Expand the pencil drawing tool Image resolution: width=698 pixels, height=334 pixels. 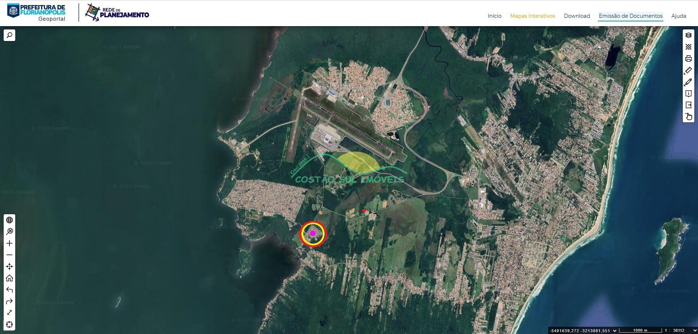688,82
